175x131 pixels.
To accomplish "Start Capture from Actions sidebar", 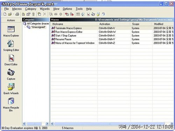I will (11, 74).
